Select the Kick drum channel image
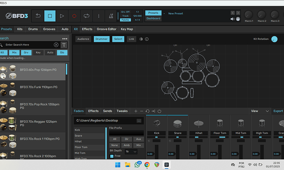 point(156,123)
